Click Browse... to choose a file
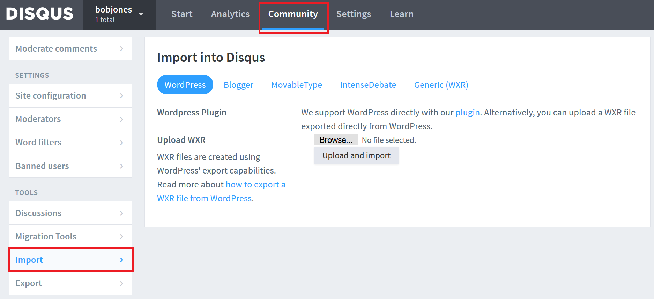This screenshot has width=654, height=299. coord(336,140)
